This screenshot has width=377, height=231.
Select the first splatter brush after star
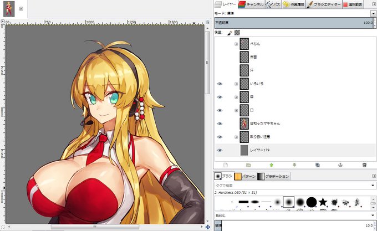coord(334,202)
